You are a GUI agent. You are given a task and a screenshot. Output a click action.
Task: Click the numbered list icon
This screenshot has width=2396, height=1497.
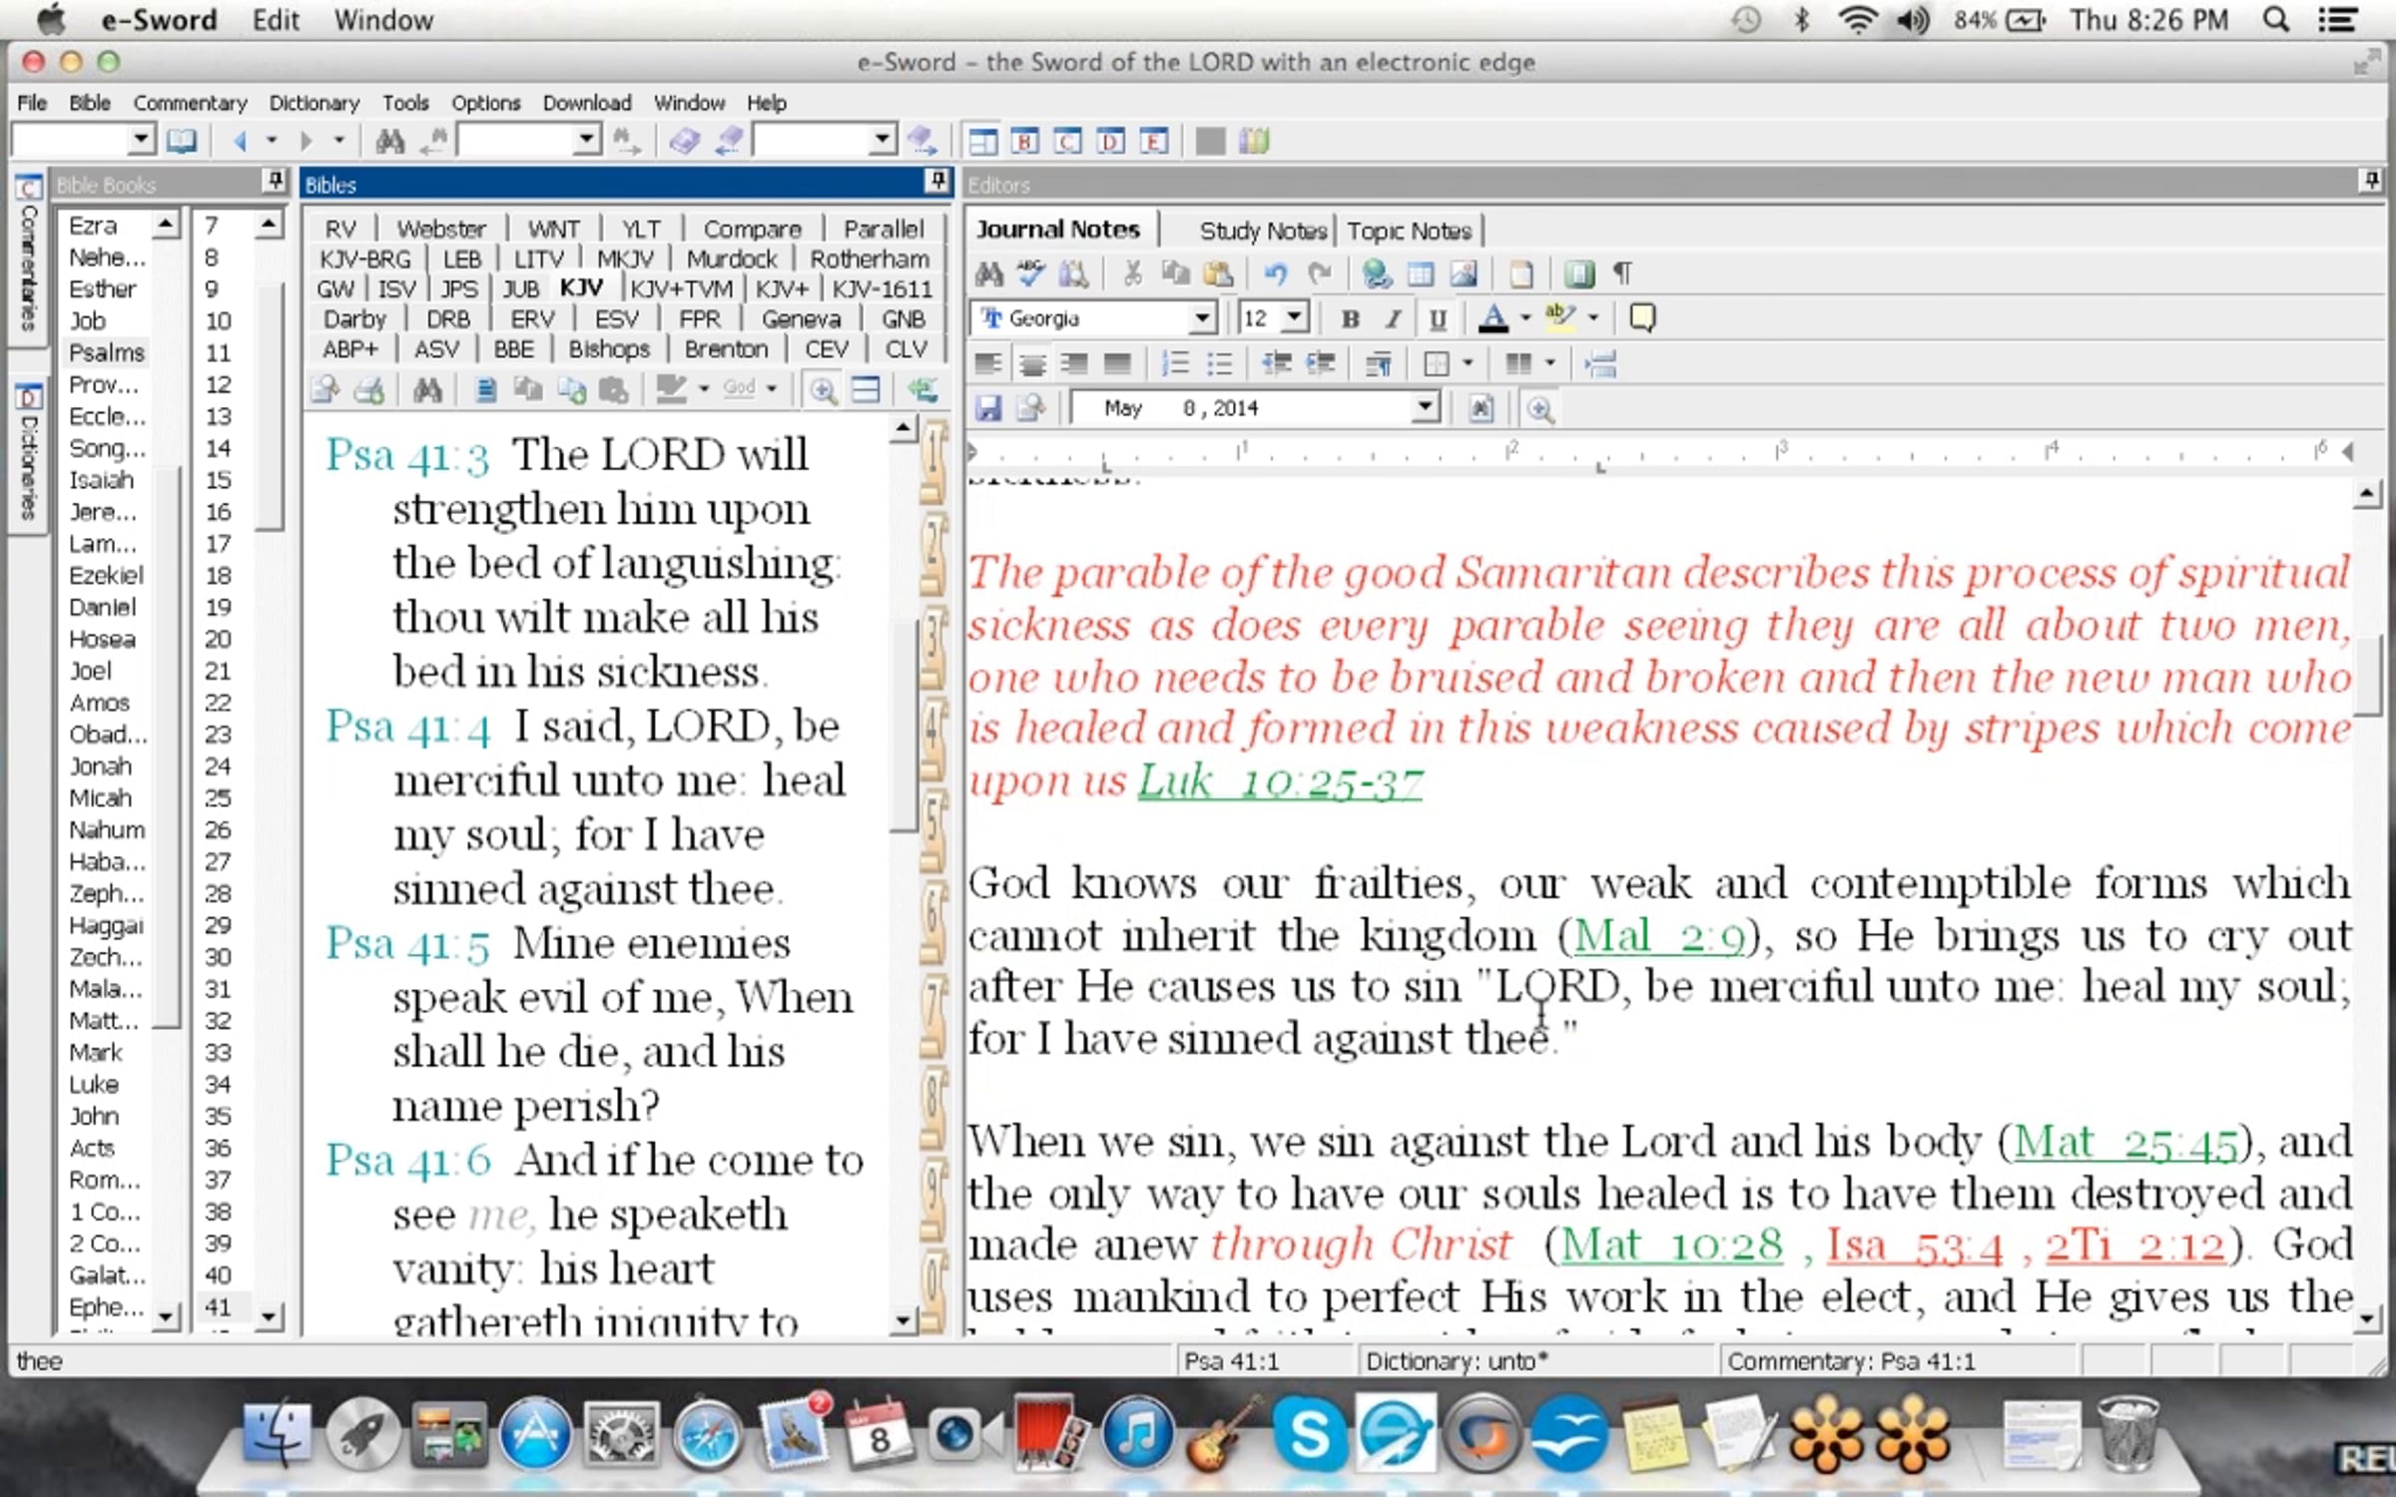point(1176,363)
